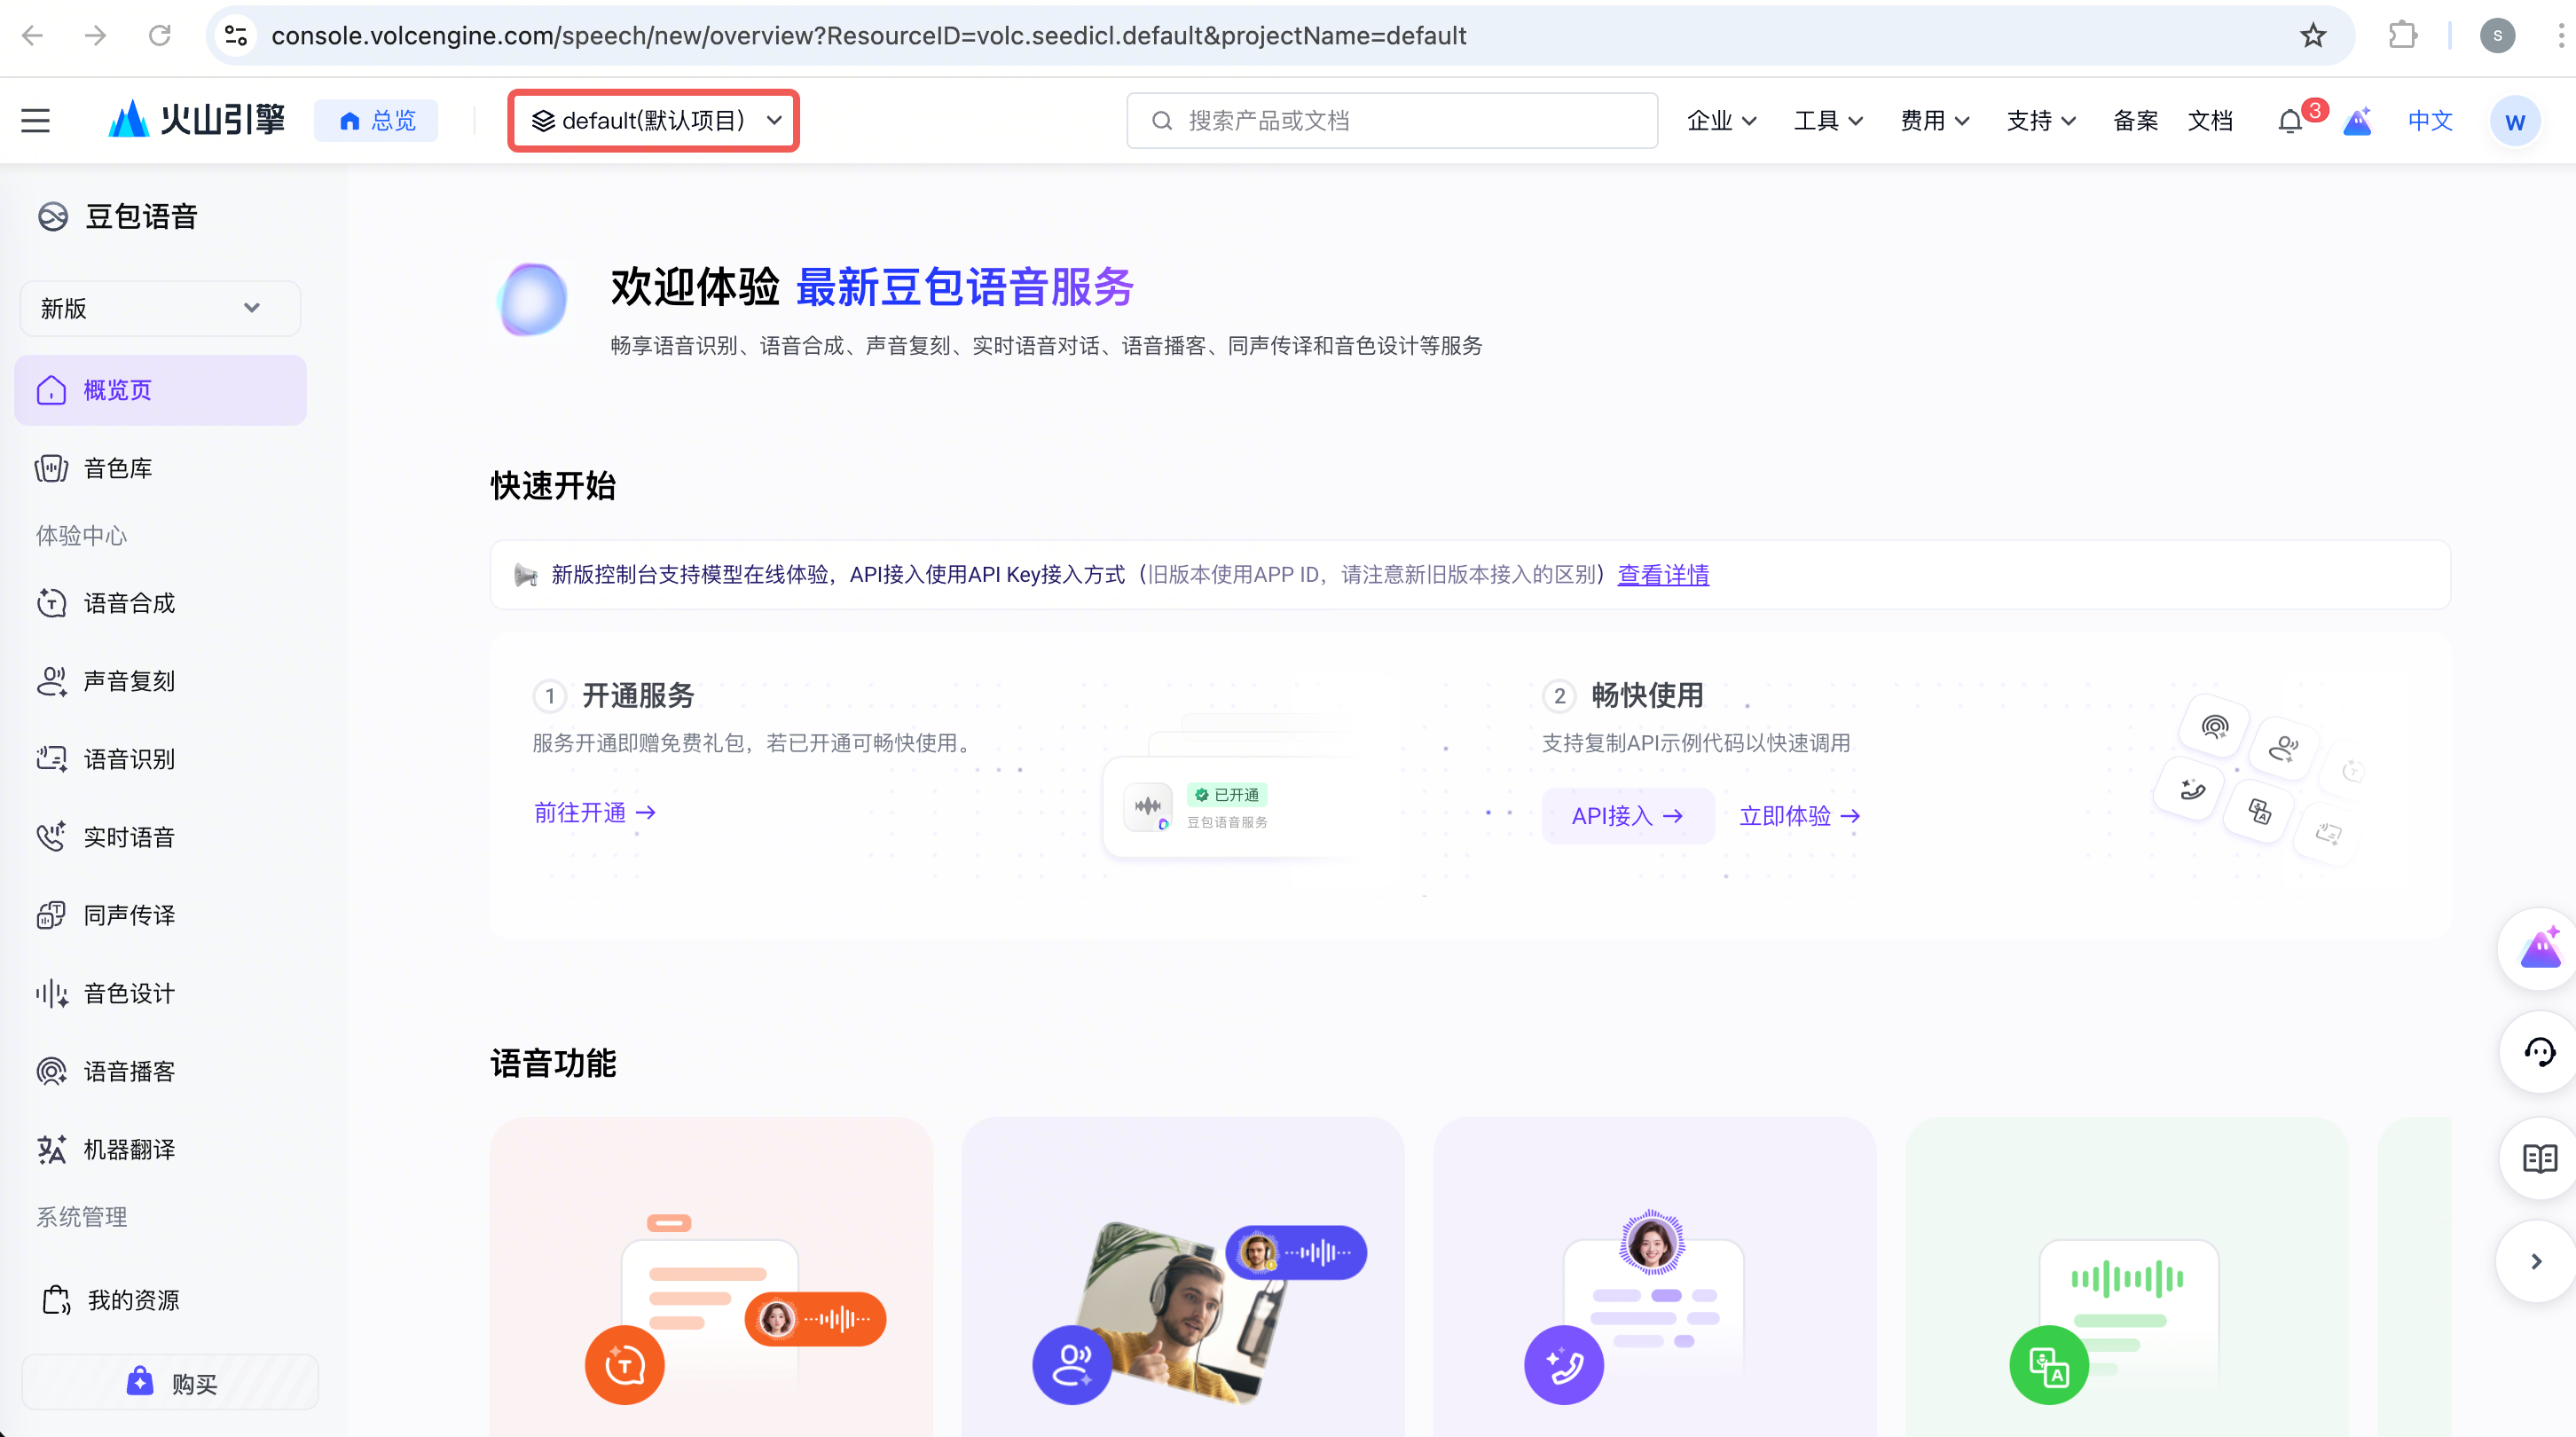Go back in browser history
This screenshot has height=1437, width=2576.
33,36
